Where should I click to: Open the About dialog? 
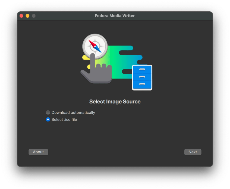point(38,152)
